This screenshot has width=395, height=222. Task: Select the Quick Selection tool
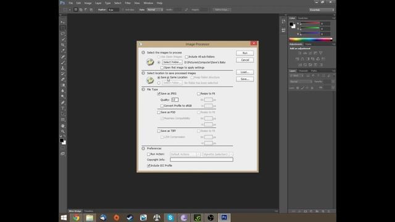63,39
